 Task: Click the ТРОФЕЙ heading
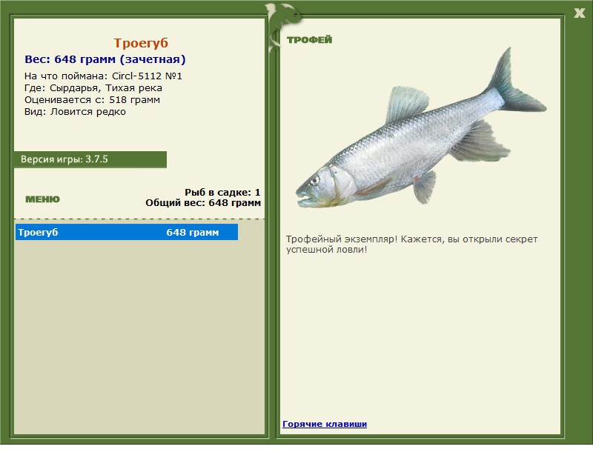(309, 40)
